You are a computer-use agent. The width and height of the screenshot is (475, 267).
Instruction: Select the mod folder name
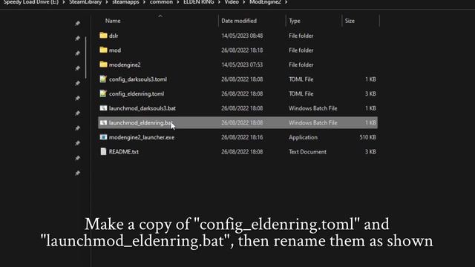tap(115, 50)
